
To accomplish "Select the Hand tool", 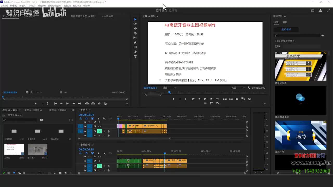I will pos(135,52).
